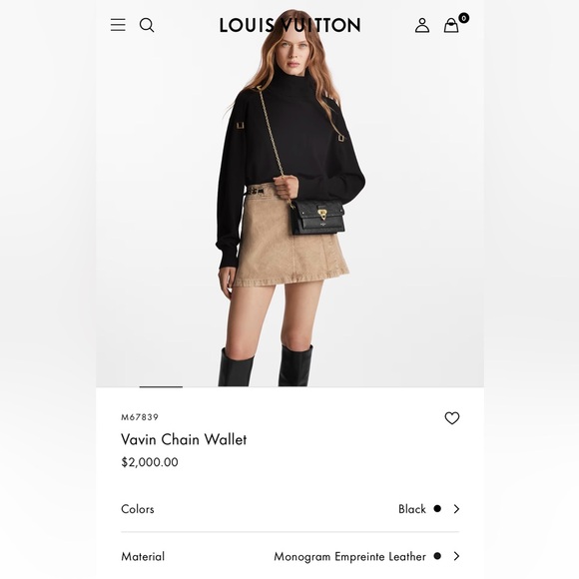Expand the Material chevron arrow
579x579 pixels.
click(x=457, y=556)
